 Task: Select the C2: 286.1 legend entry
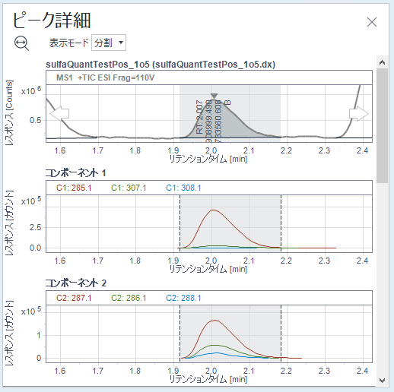tap(129, 298)
